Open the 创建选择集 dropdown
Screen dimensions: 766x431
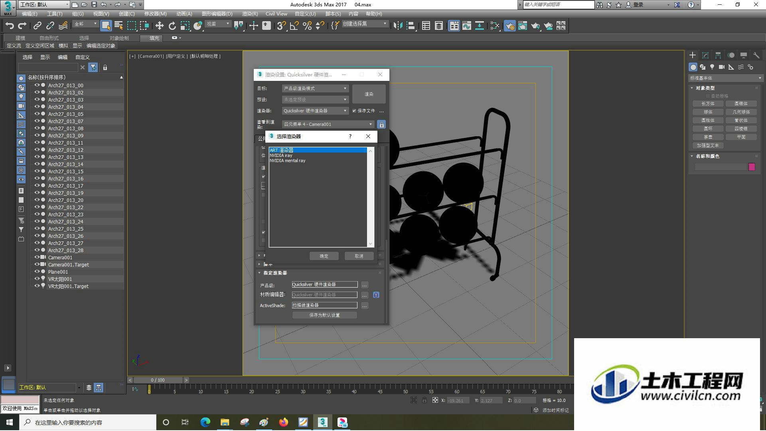(x=365, y=24)
